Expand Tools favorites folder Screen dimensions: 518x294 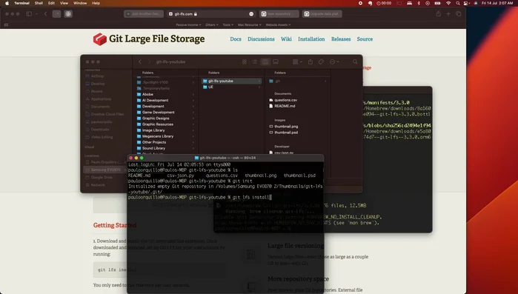[x=228, y=24]
